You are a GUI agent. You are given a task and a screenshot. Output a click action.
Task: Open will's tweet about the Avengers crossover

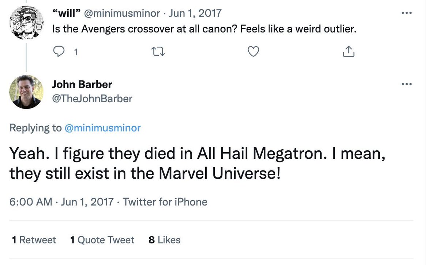[204, 29]
